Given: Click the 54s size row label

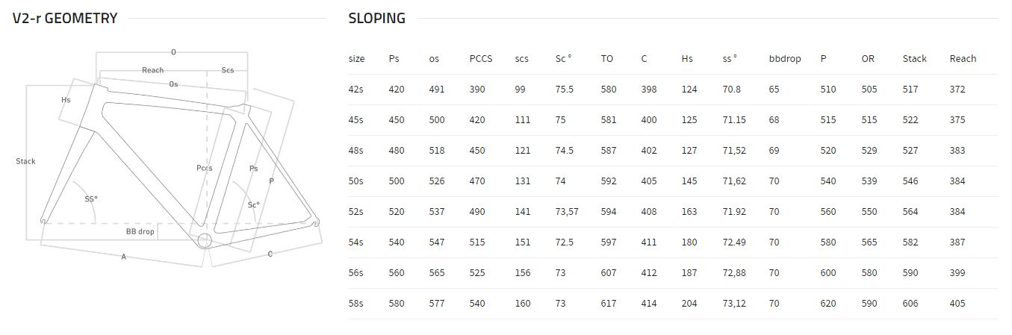Looking at the screenshot, I should (356, 242).
